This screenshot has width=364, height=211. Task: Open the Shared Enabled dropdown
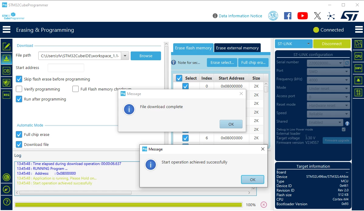pos(325,122)
